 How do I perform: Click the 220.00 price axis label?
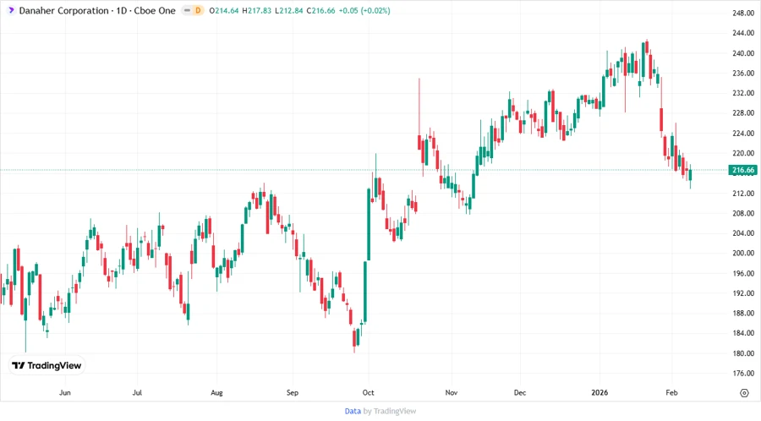743,153
